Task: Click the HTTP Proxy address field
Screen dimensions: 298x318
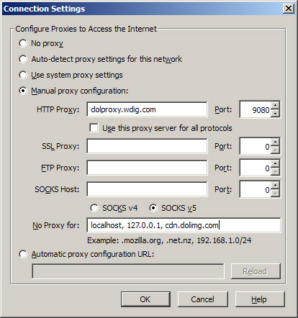Action: point(147,109)
